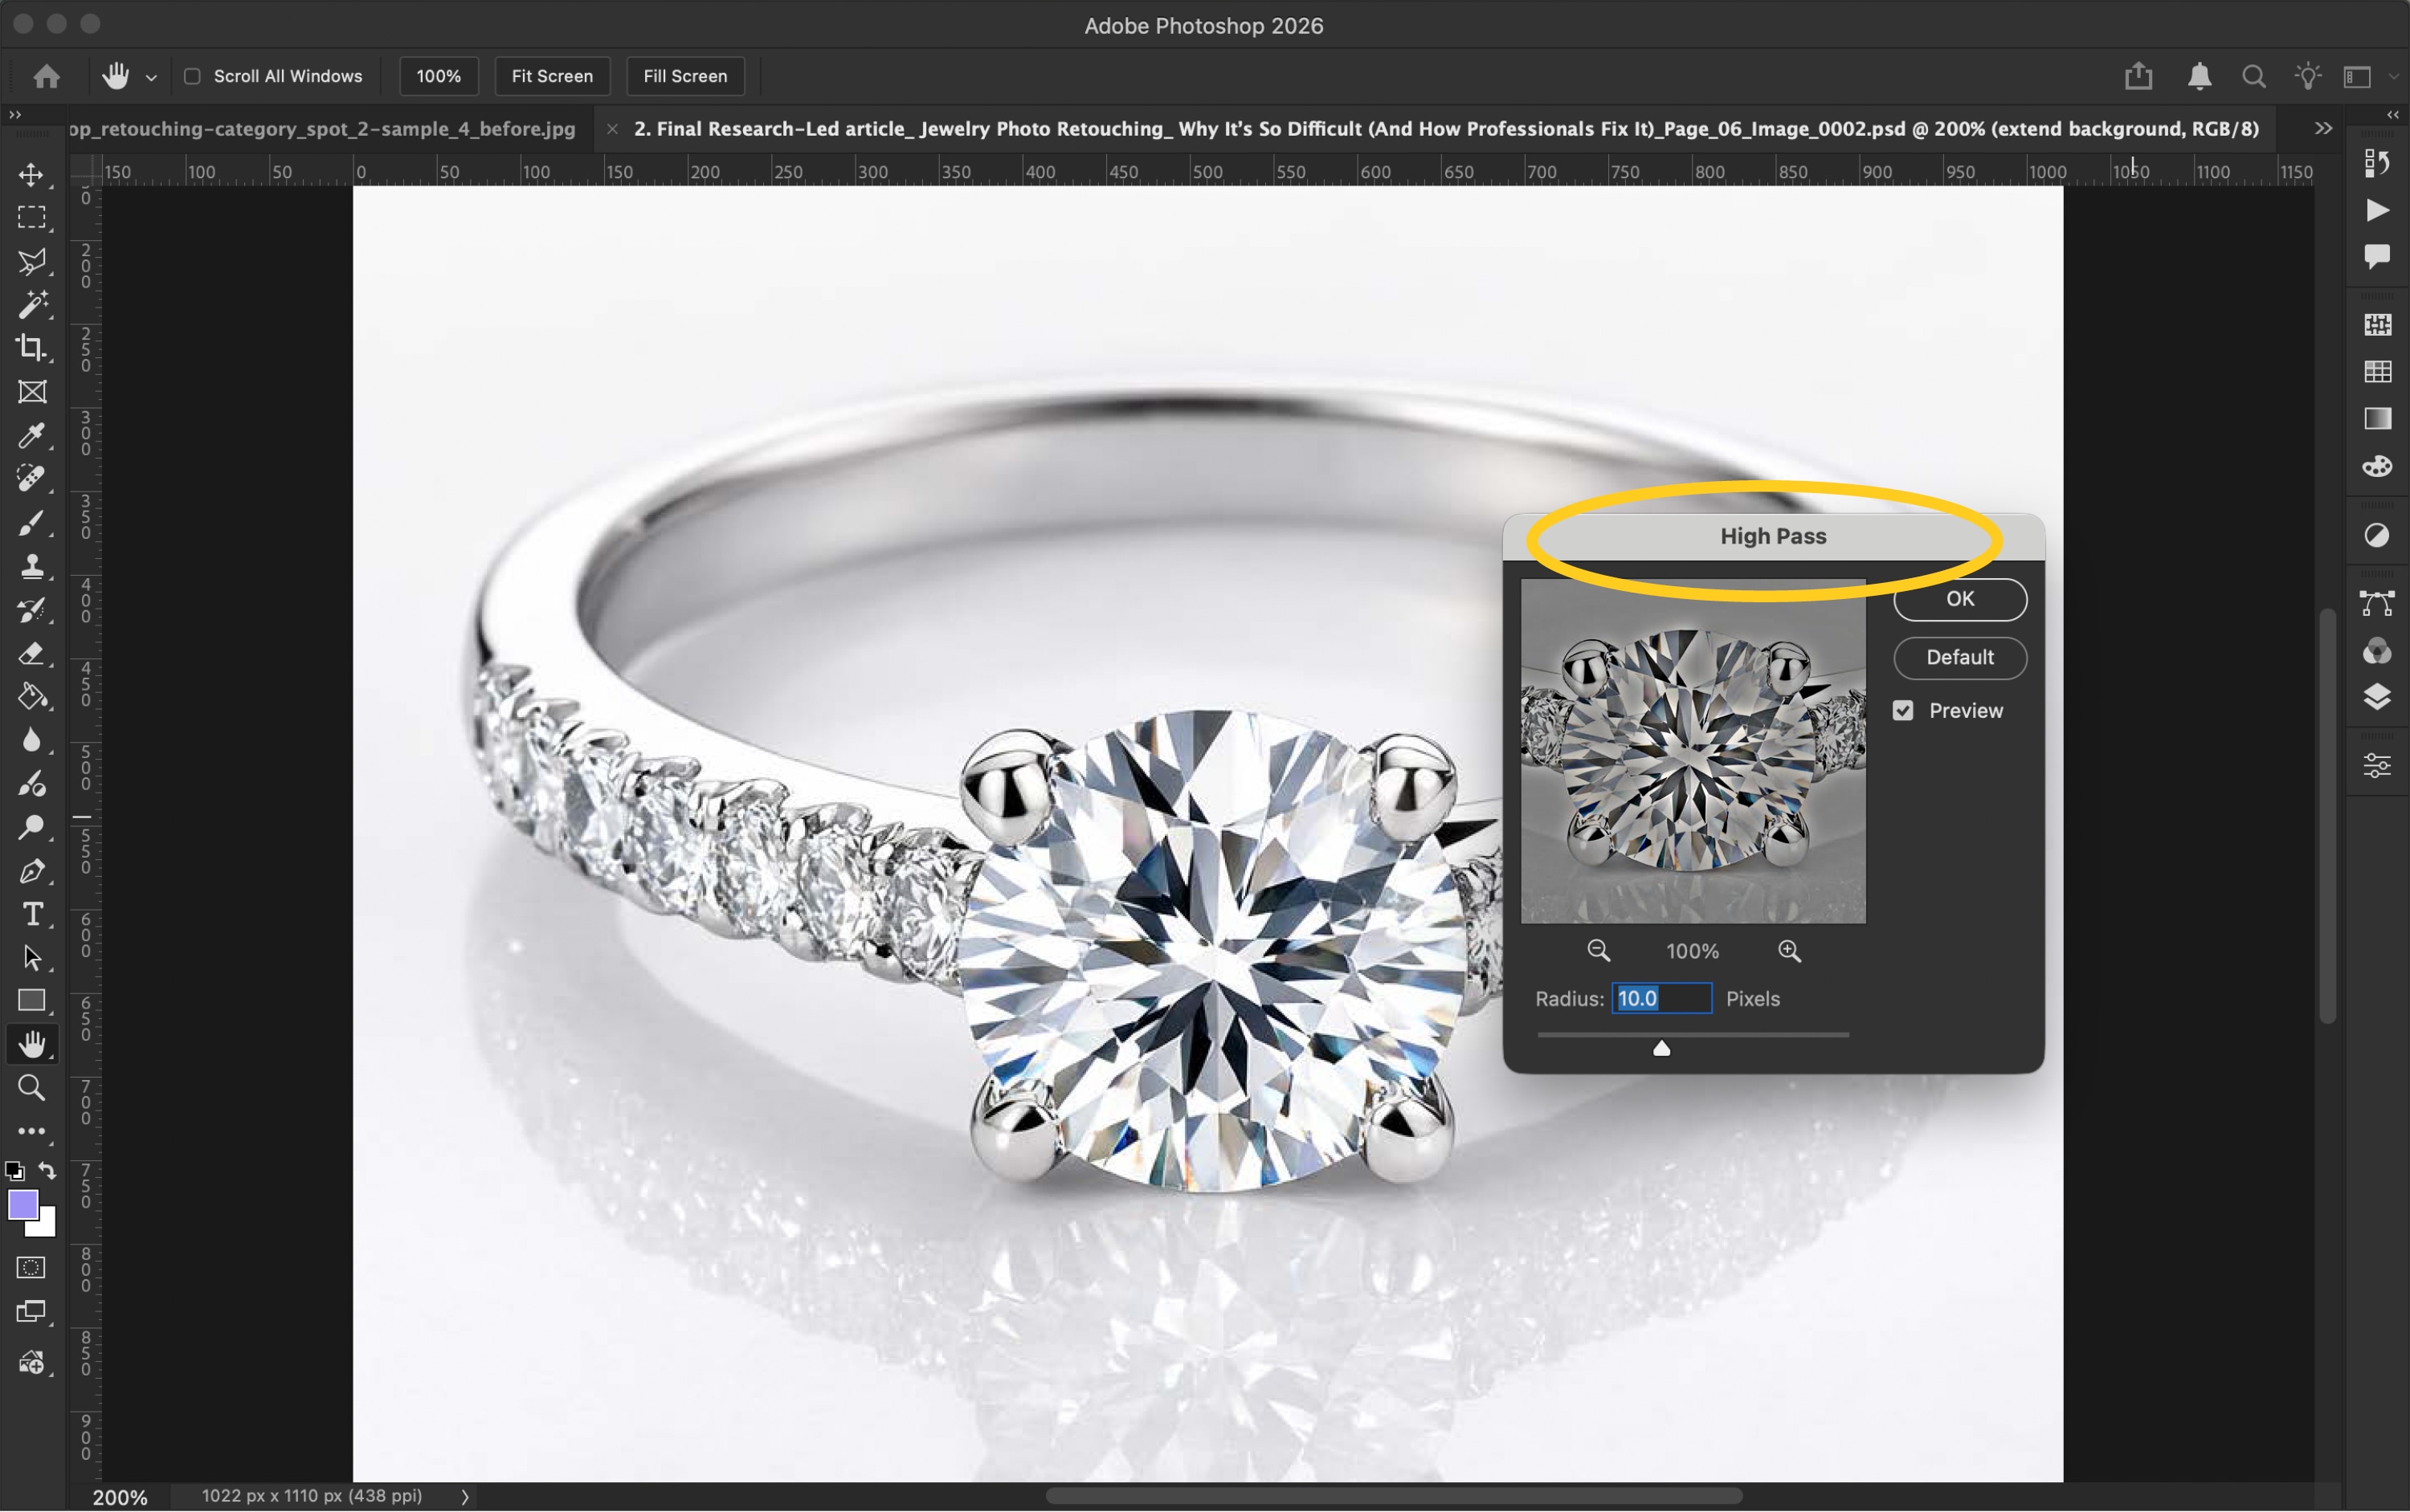This screenshot has height=1512, width=2410.
Task: Click the foreground color swatch
Action: pos(22,1206)
